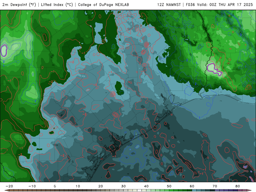Click the "-10" color scale label
Viewport: 256px width, 192px height.
click(32, 186)
